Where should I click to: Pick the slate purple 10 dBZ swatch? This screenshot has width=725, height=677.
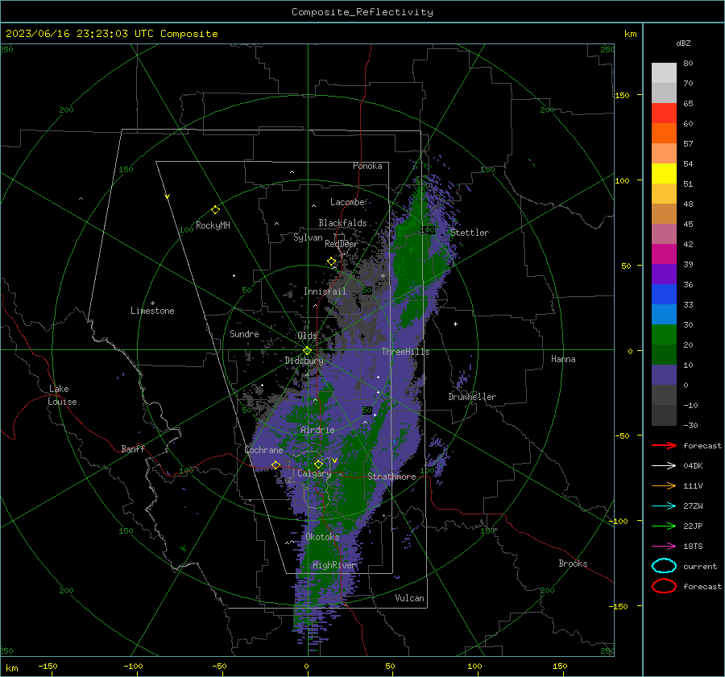[664, 374]
